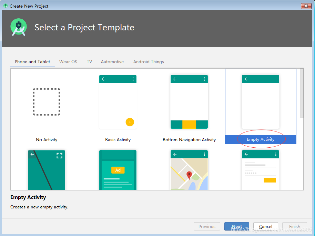Pick the Bottom Navigation Activity template preview
The height and width of the screenshot is (236, 315).
189,102
